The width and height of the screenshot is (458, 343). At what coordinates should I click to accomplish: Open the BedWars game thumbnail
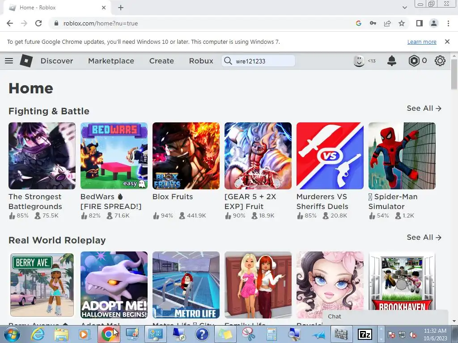tap(114, 156)
